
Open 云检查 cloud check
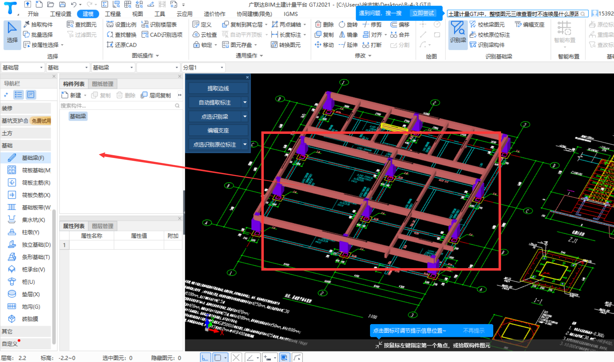(x=205, y=35)
